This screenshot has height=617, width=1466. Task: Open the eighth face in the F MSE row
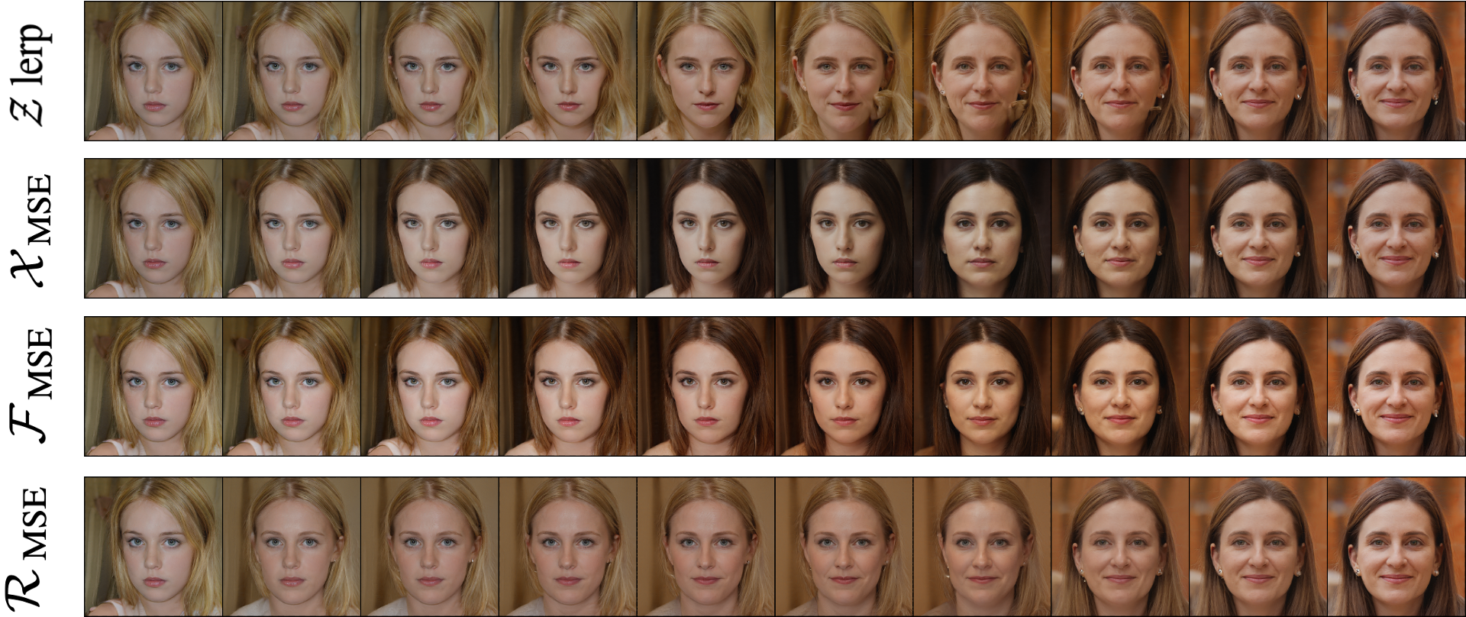tap(1121, 386)
